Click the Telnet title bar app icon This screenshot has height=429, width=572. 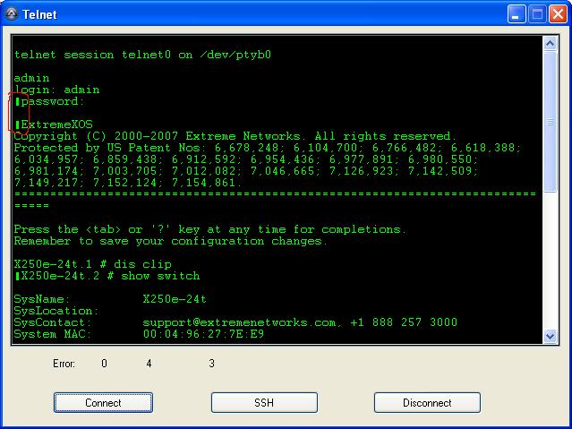(x=12, y=14)
